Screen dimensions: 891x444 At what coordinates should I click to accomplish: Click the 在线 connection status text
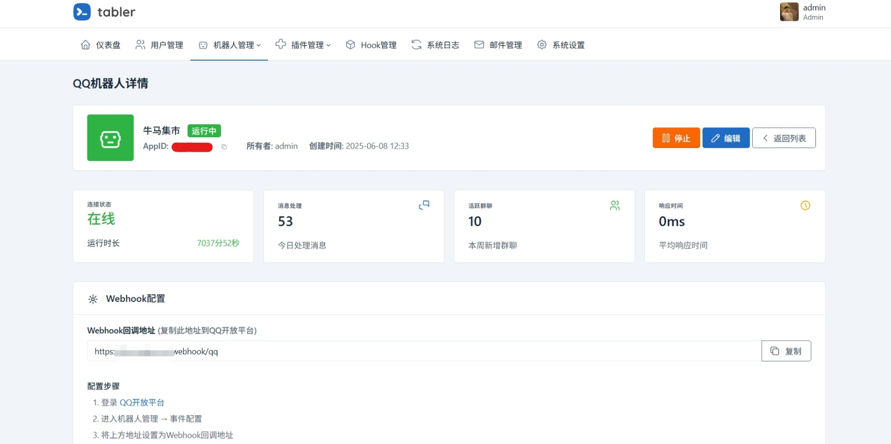(101, 219)
